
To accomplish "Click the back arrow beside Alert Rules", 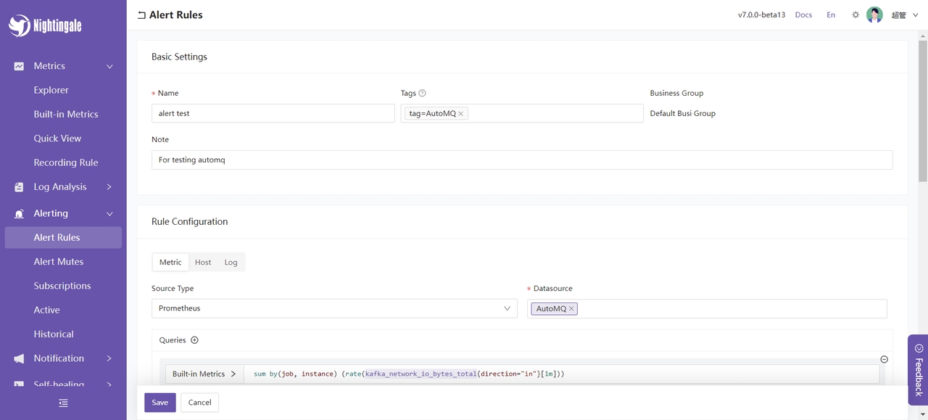I will (141, 15).
